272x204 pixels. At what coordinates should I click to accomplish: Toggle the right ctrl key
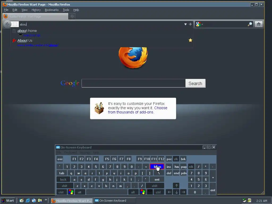pos(158,192)
